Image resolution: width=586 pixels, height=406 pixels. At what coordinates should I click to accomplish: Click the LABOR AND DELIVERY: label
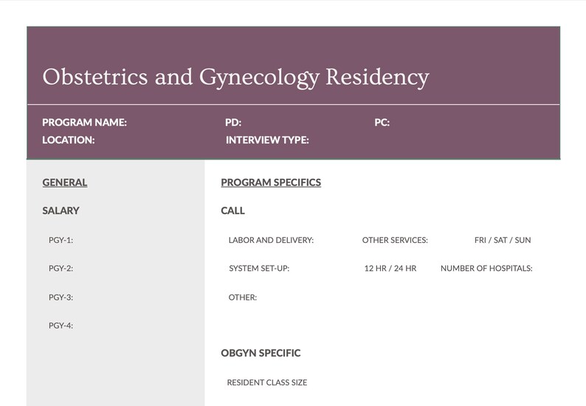coord(271,240)
